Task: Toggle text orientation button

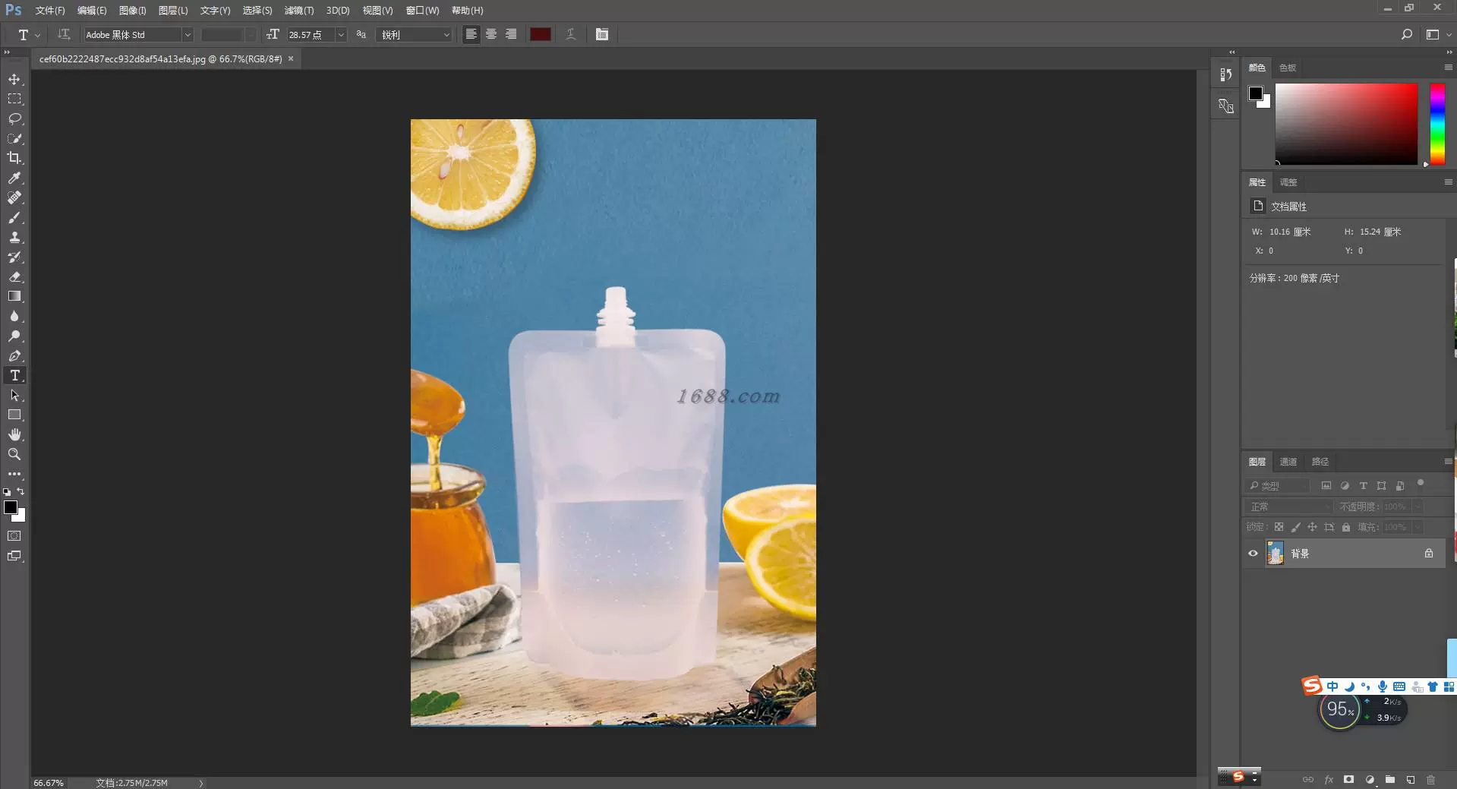Action: (65, 35)
